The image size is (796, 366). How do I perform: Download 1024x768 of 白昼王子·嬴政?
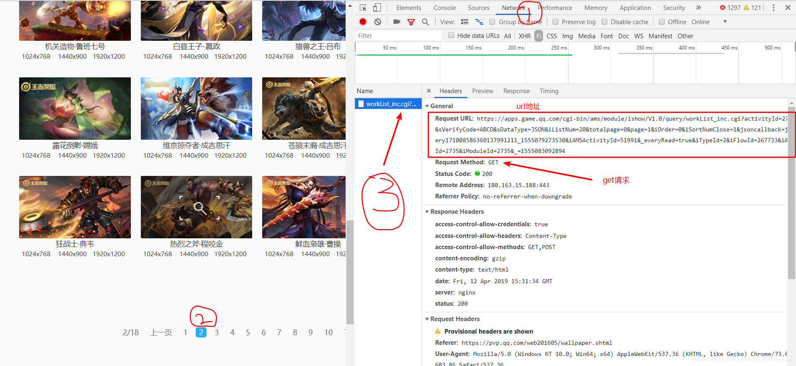coord(157,56)
